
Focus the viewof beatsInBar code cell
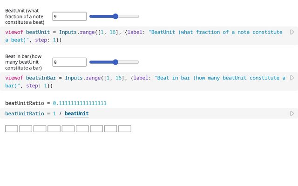(144, 82)
